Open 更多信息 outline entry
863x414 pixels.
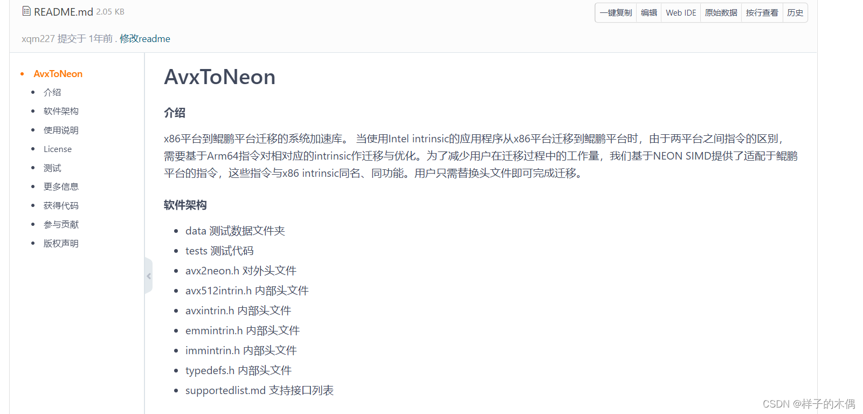coord(61,187)
